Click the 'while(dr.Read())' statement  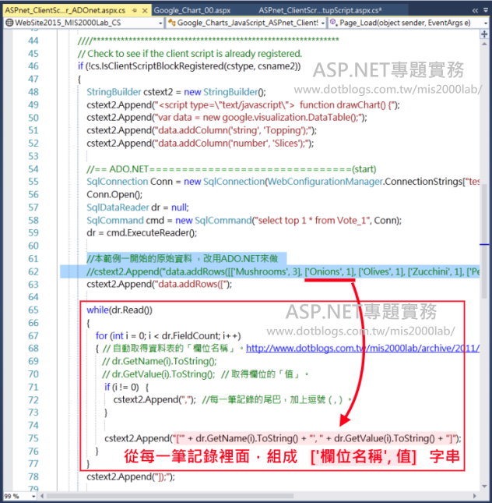pyautogui.click(x=119, y=310)
